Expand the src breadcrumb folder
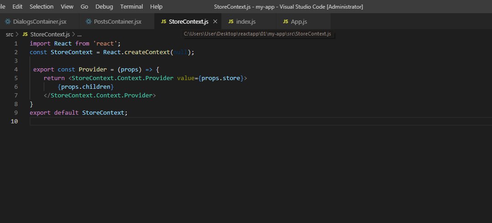492x223 pixels. (x=9, y=34)
